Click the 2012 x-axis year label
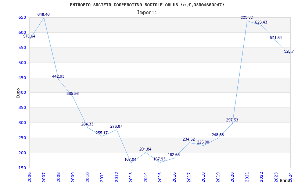Image resolution: width=294 pixels, height=184 pixels. [116, 177]
